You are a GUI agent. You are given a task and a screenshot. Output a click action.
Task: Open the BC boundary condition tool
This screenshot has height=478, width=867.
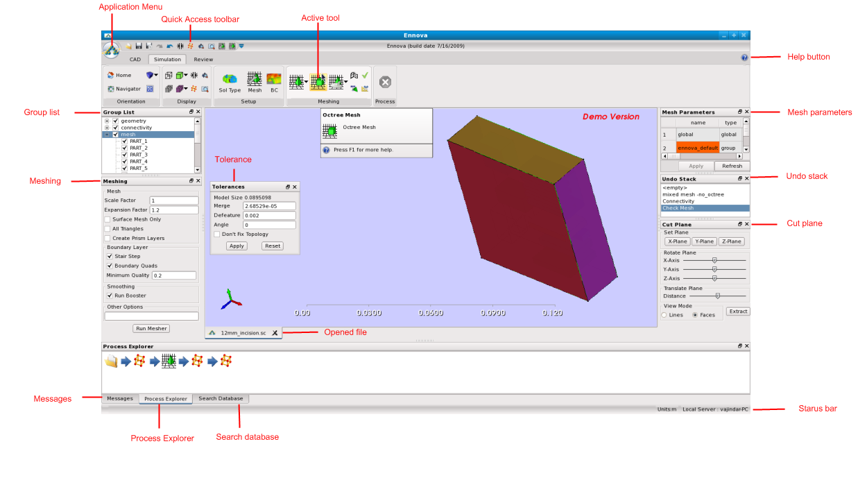[274, 80]
